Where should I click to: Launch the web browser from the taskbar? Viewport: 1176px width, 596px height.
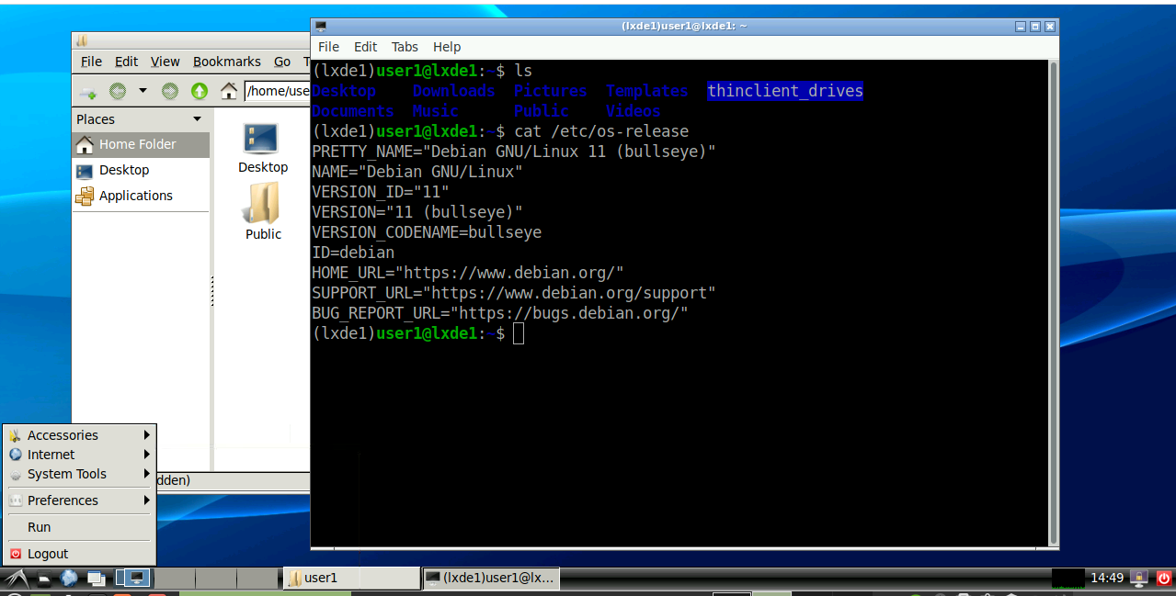pos(69,578)
